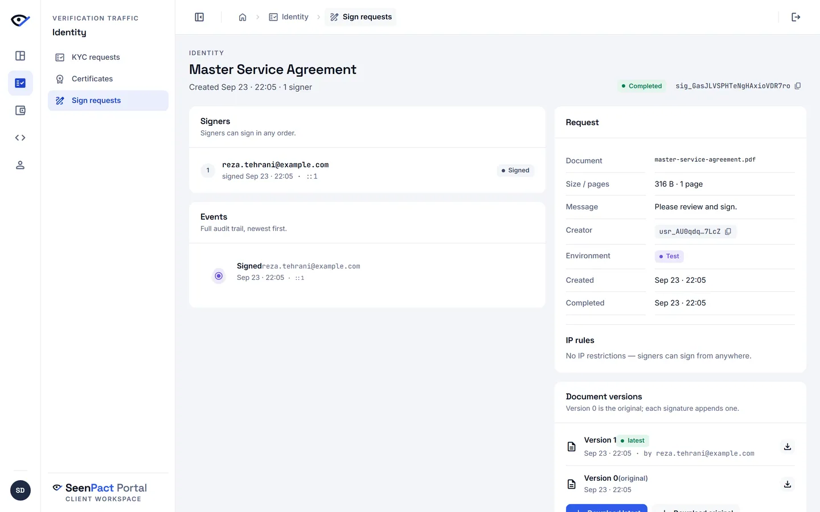Select Sign requests in sidebar
This screenshot has width=820, height=512.
pyautogui.click(x=108, y=101)
